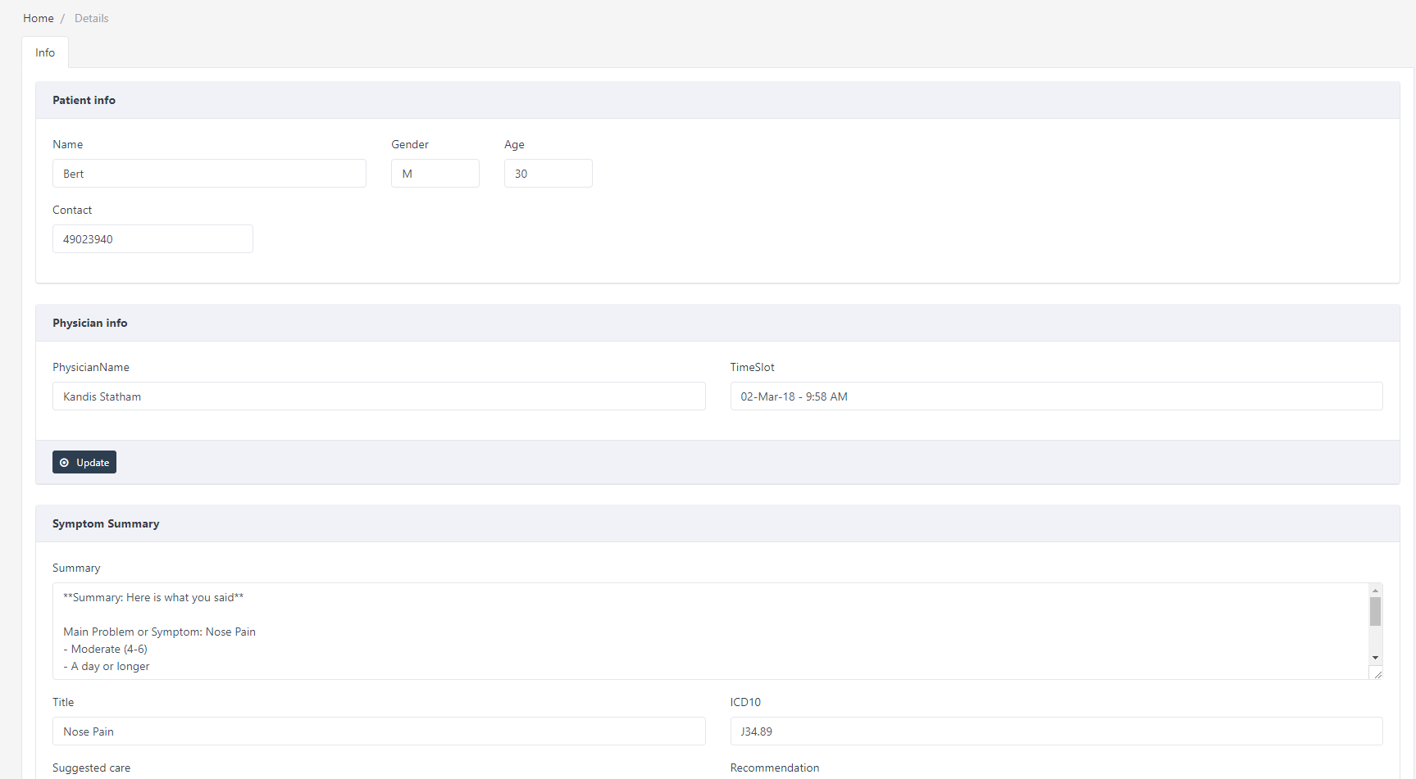Click PhysicianName field Kandis Statham
This screenshot has height=779, width=1416.
pyautogui.click(x=379, y=396)
